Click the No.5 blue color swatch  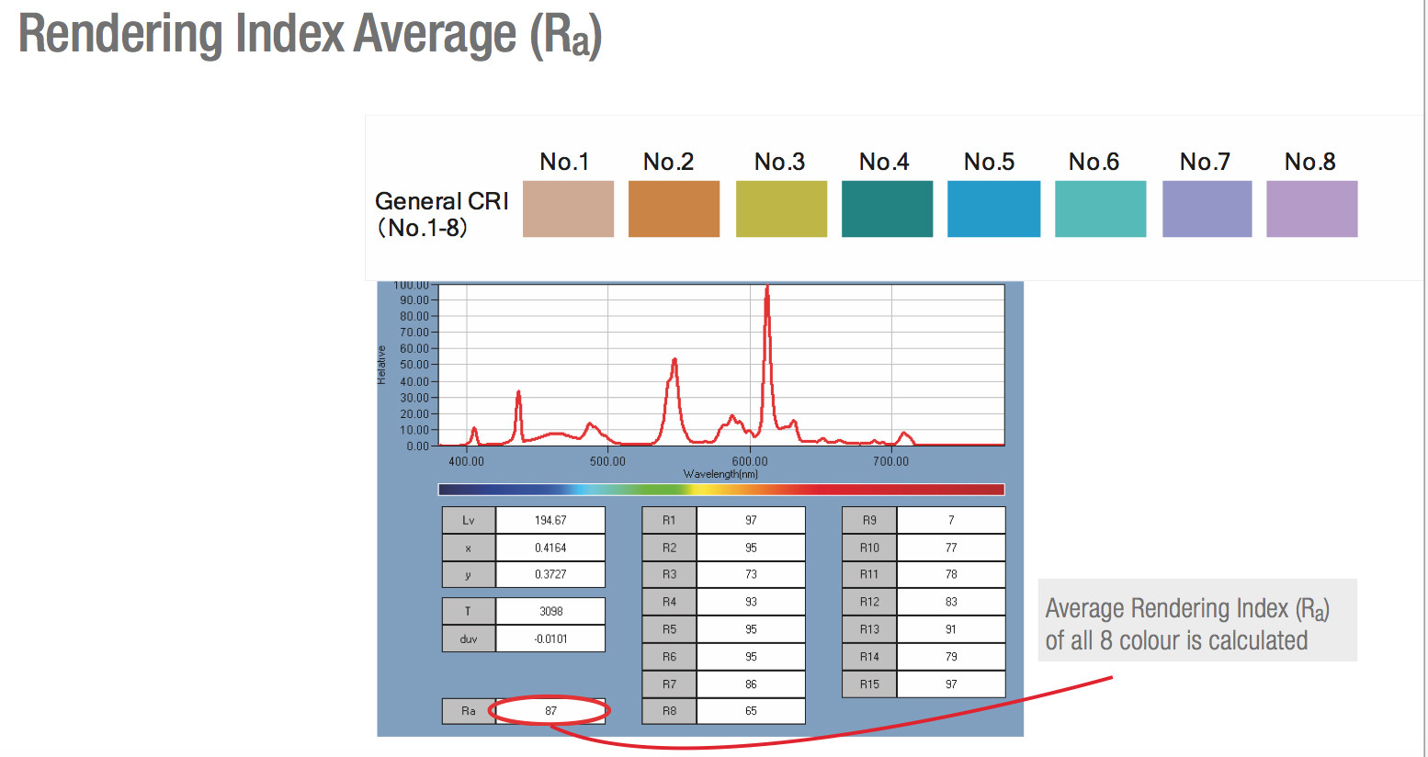(993, 209)
